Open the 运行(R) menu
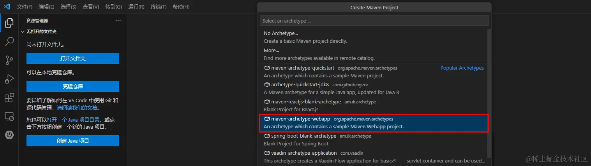 point(136,7)
